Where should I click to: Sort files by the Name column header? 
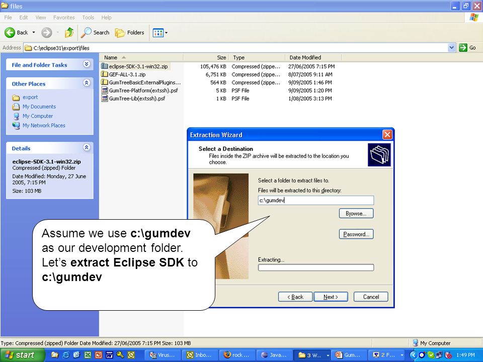click(141, 57)
